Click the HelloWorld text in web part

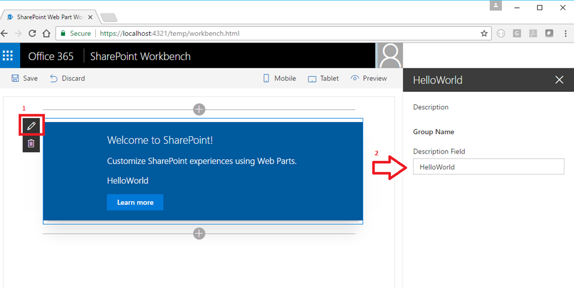click(x=128, y=180)
